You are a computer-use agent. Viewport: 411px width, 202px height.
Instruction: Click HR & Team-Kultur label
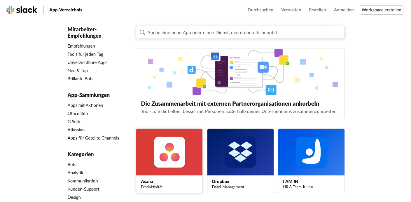click(298, 187)
